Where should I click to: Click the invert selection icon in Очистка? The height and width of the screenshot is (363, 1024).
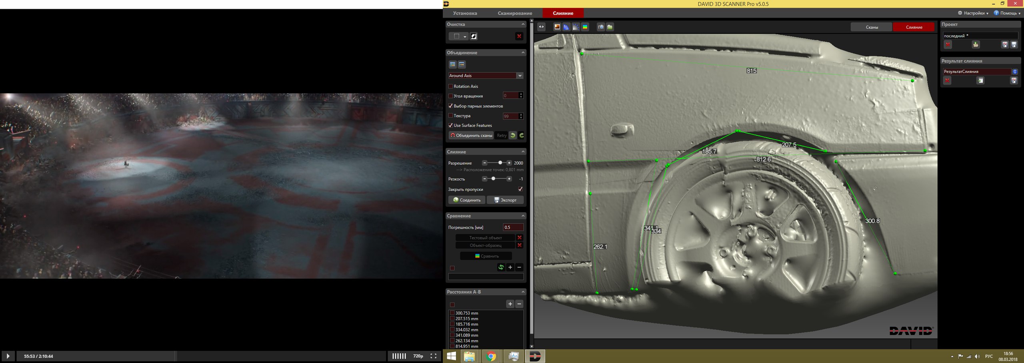click(474, 36)
